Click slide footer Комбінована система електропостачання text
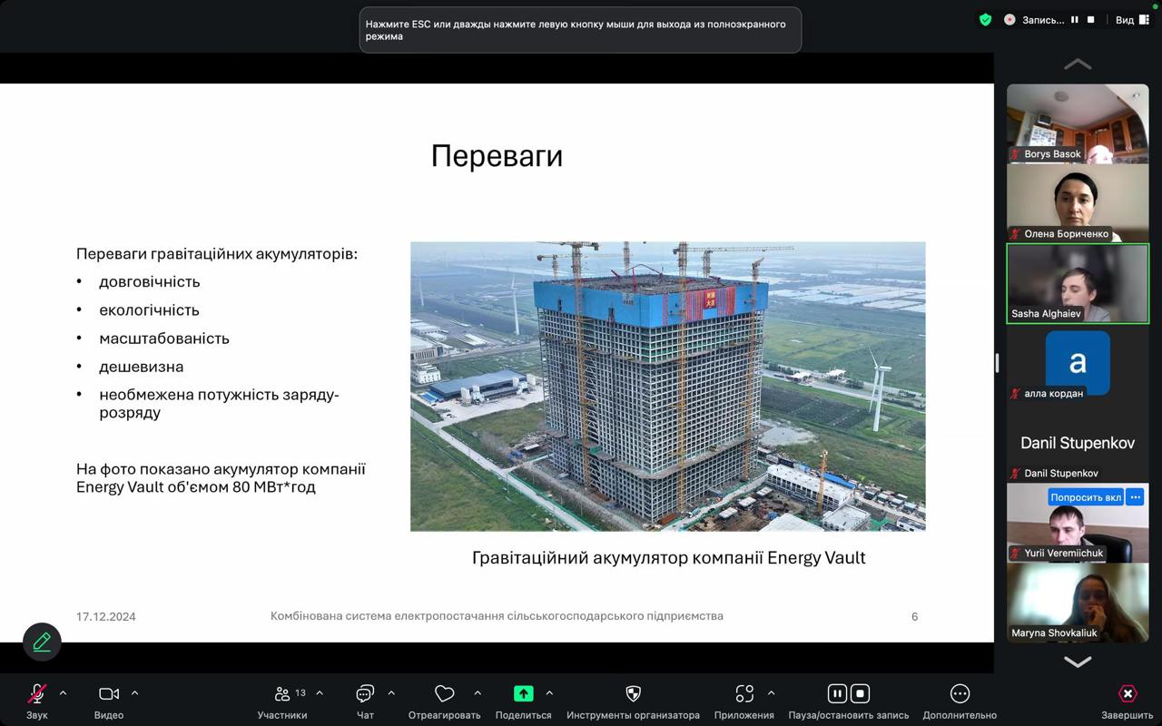 497,615
